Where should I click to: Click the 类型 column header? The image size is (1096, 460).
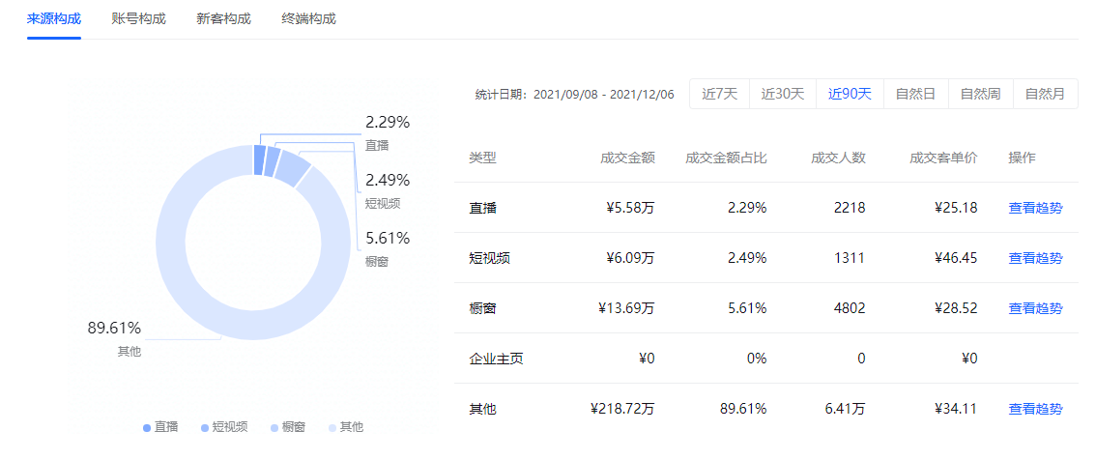coord(482,158)
